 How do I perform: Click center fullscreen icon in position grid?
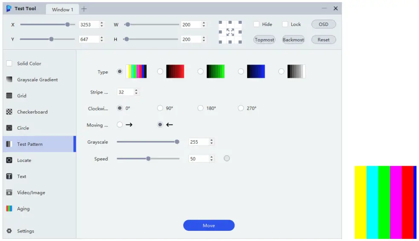(x=230, y=32)
